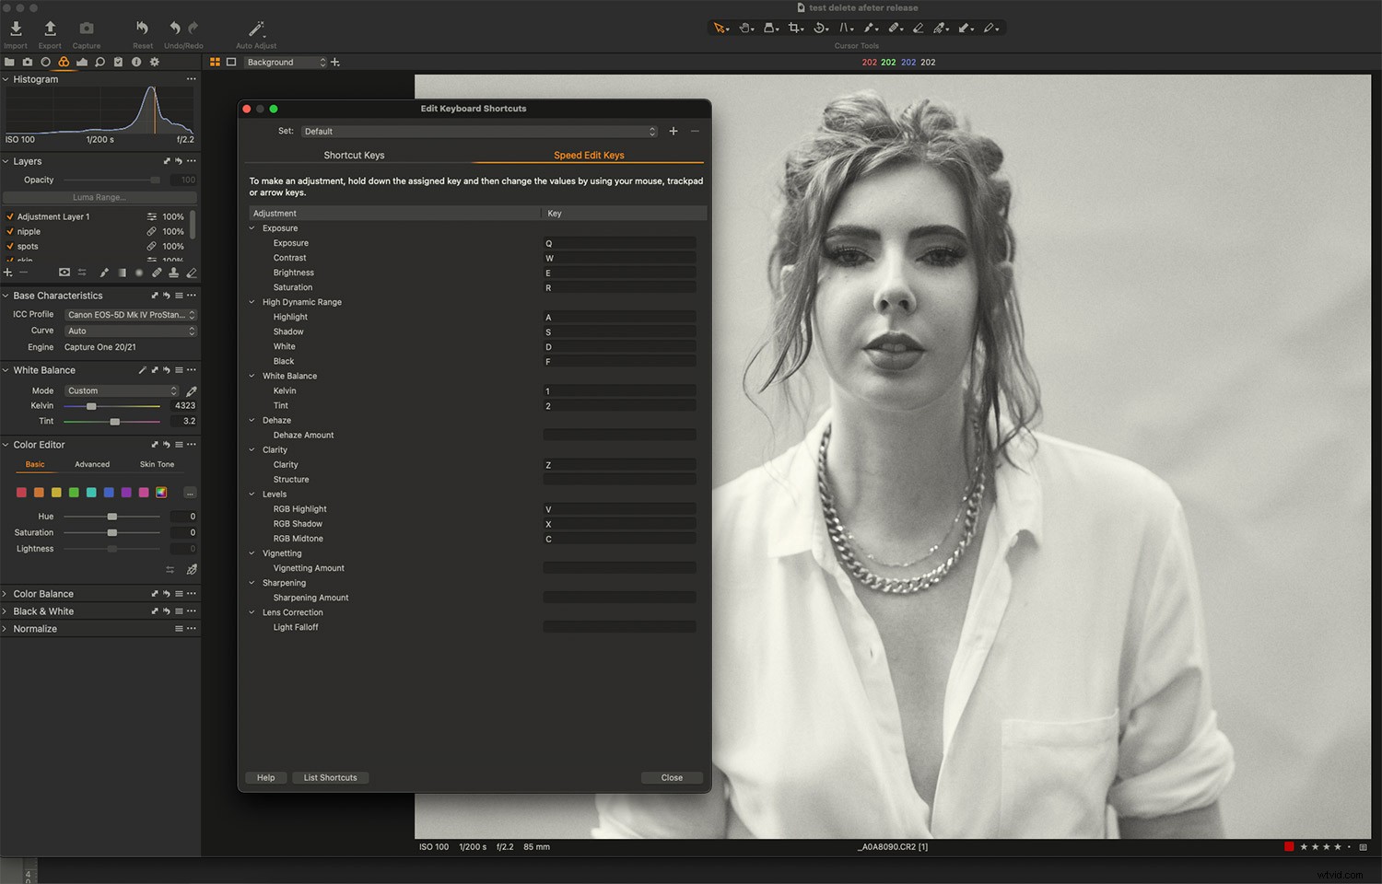Image resolution: width=1382 pixels, height=884 pixels.
Task: Toggle mask visibility eye icon in Layers panel
Action: pos(64,273)
